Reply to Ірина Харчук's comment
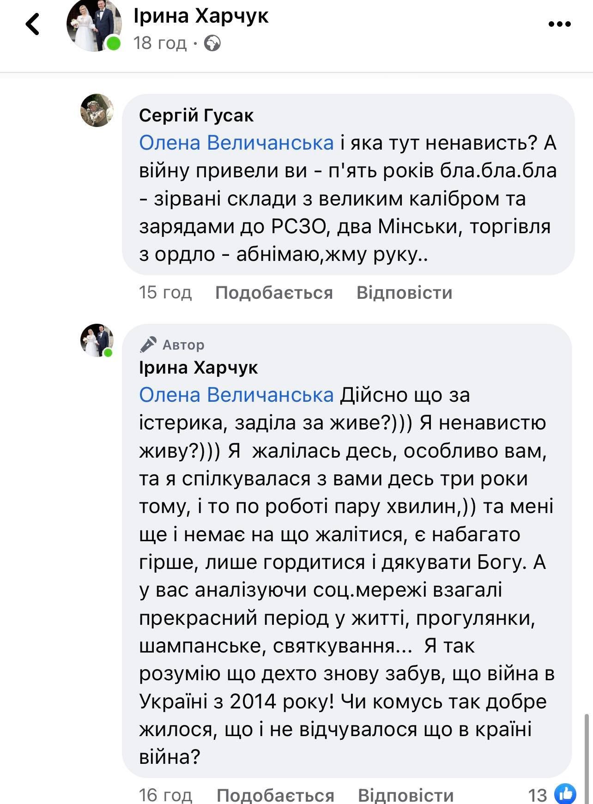 [x=405, y=795]
